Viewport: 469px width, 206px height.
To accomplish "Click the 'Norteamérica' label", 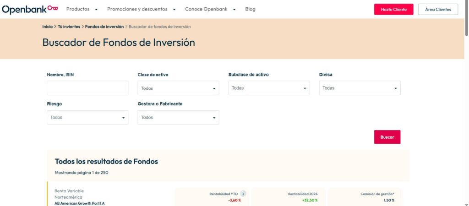I will (68, 197).
